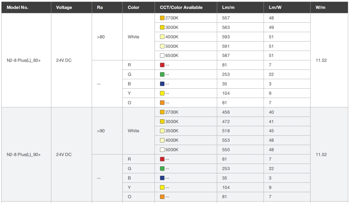Click the Lm/m value 456
The image size is (350, 203).
pos(226,112)
